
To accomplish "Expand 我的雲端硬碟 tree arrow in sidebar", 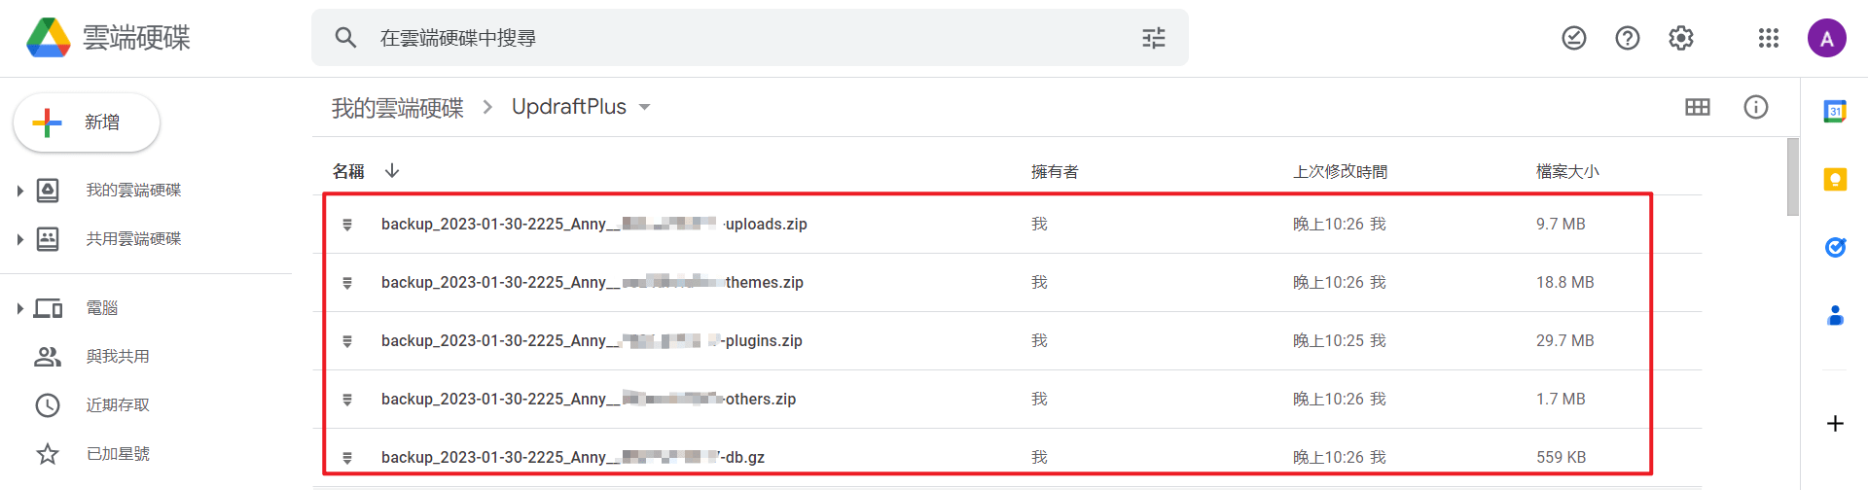I will pyautogui.click(x=19, y=191).
